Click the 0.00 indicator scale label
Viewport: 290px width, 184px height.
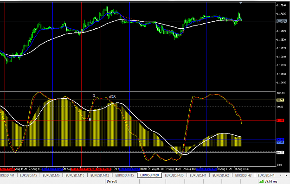point(279,165)
